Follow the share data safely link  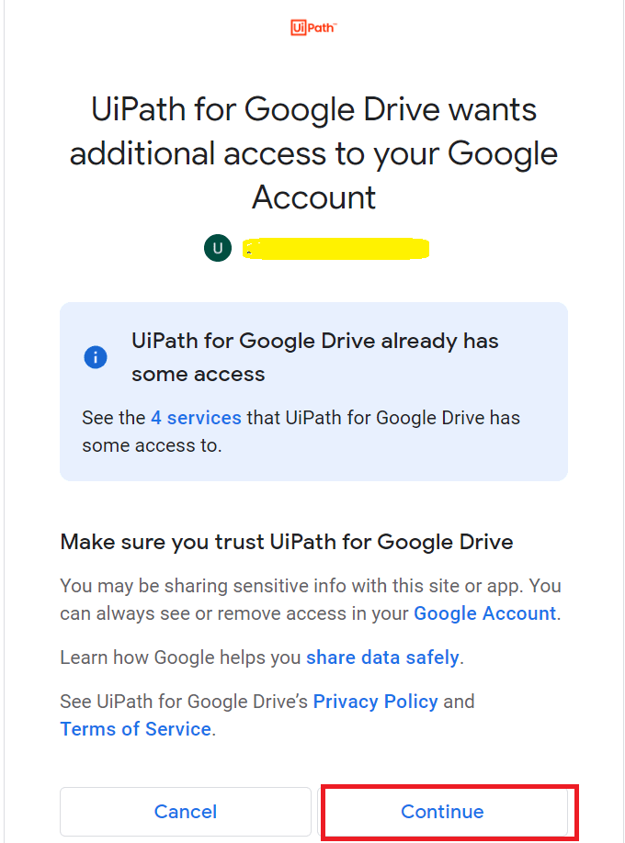pyautogui.click(x=382, y=658)
